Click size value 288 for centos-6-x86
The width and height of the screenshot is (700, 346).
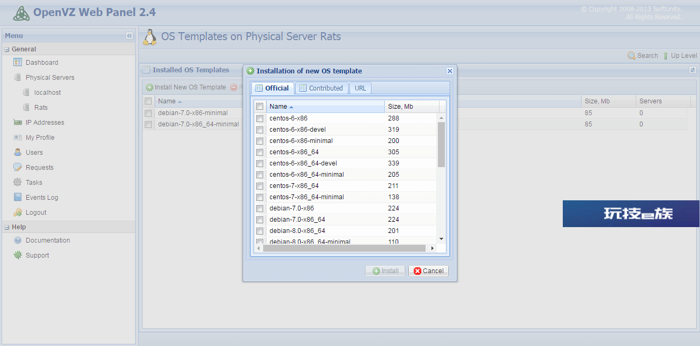point(393,118)
